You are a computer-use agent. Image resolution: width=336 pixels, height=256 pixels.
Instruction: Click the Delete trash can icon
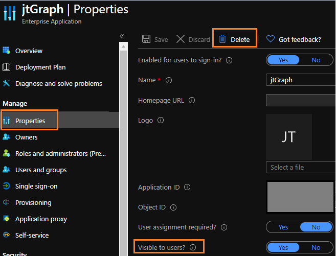[222, 39]
